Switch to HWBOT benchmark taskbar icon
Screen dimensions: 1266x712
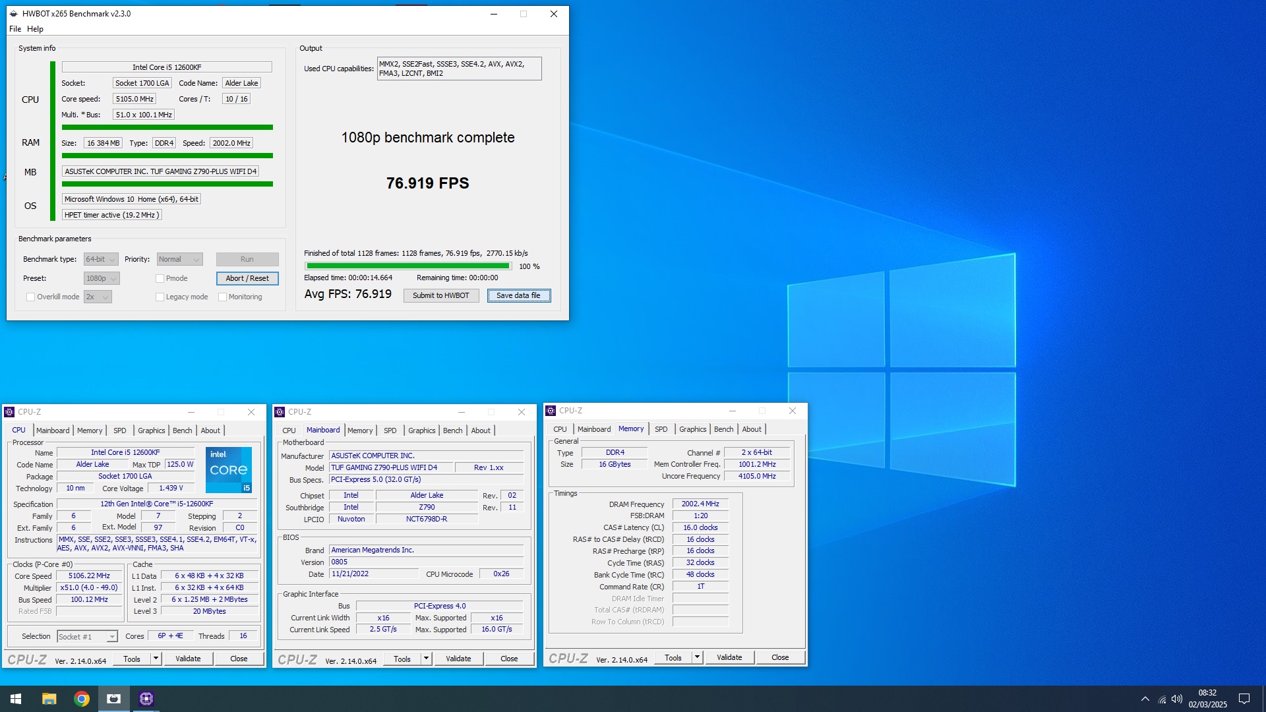tap(114, 699)
